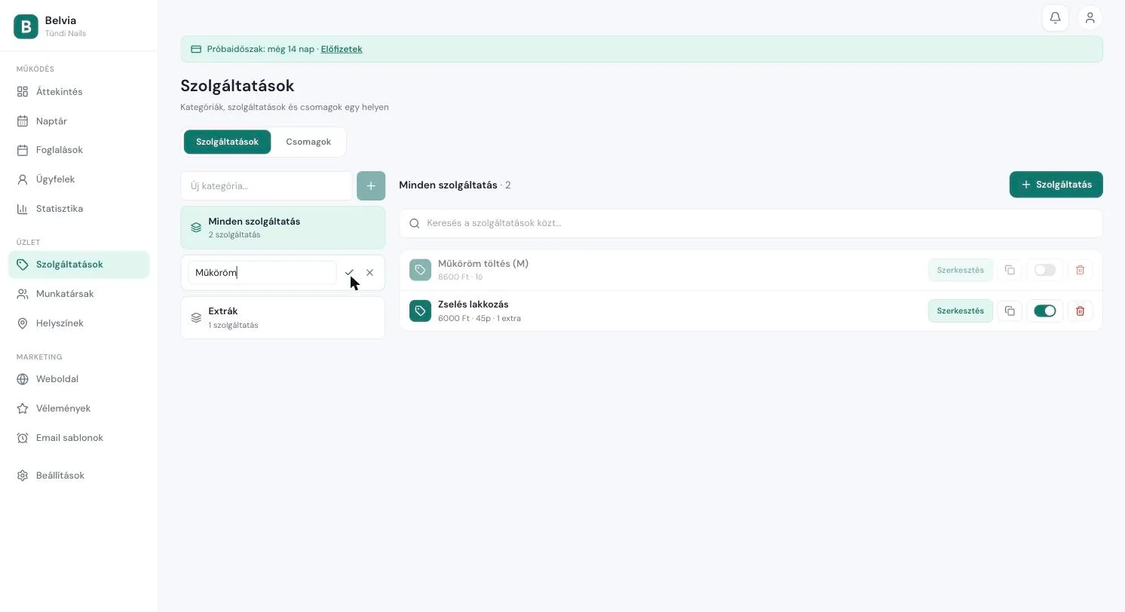Cancel category rename with the X icon
Viewport: 1125px width, 612px height.
pos(369,273)
